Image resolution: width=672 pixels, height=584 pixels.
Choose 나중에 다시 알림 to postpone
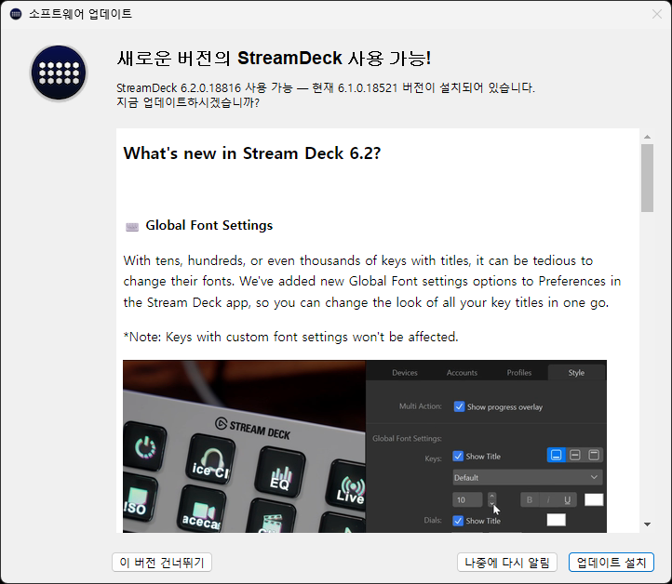point(507,563)
